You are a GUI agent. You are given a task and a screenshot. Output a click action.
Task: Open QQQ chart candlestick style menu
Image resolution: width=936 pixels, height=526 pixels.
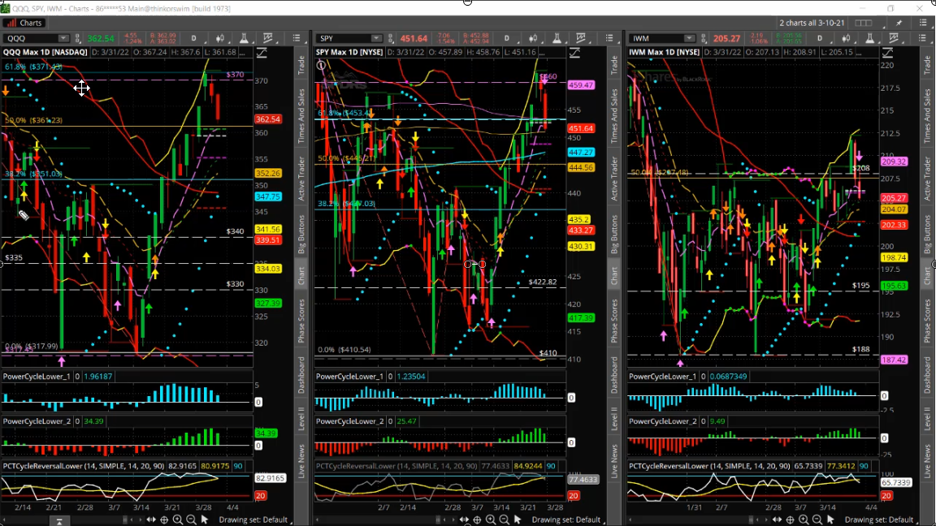click(x=220, y=38)
